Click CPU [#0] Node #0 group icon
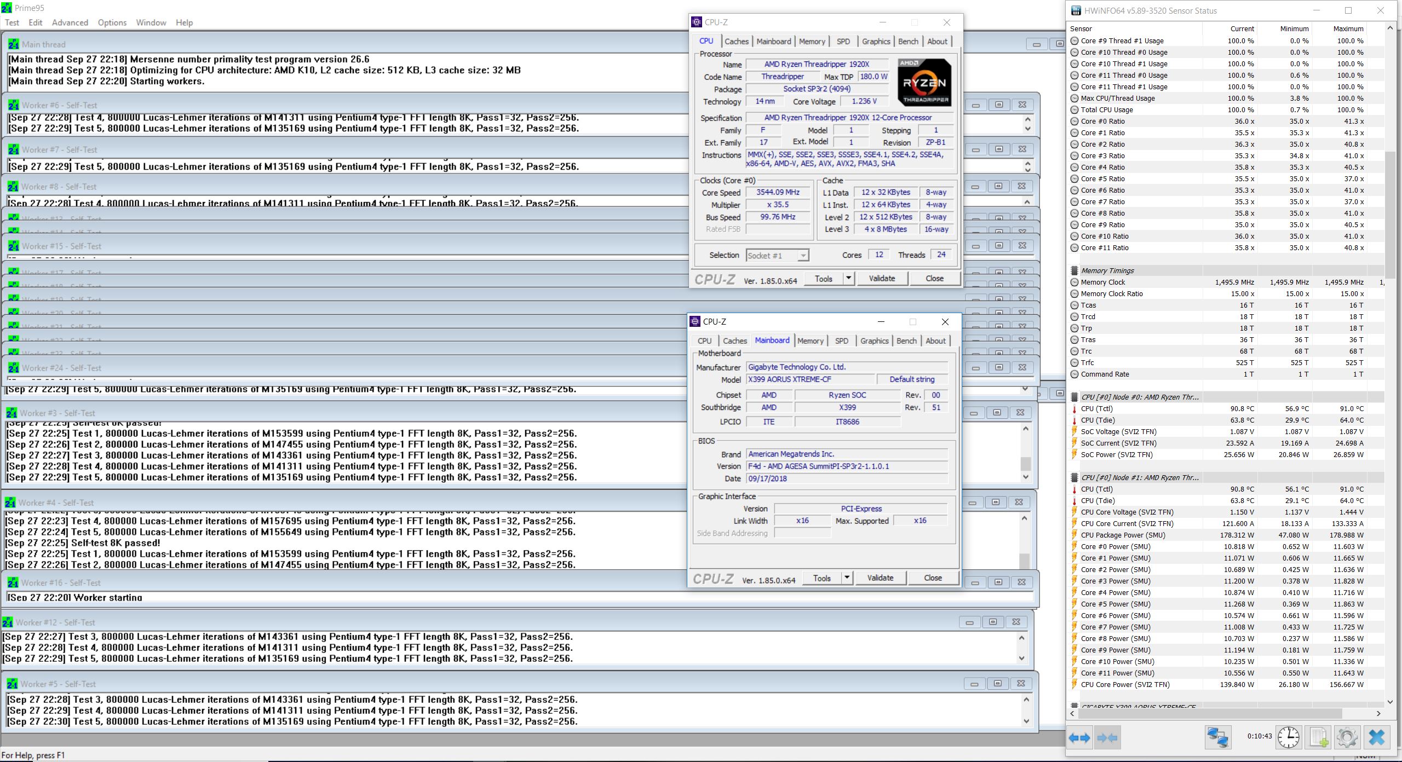 coord(1075,397)
